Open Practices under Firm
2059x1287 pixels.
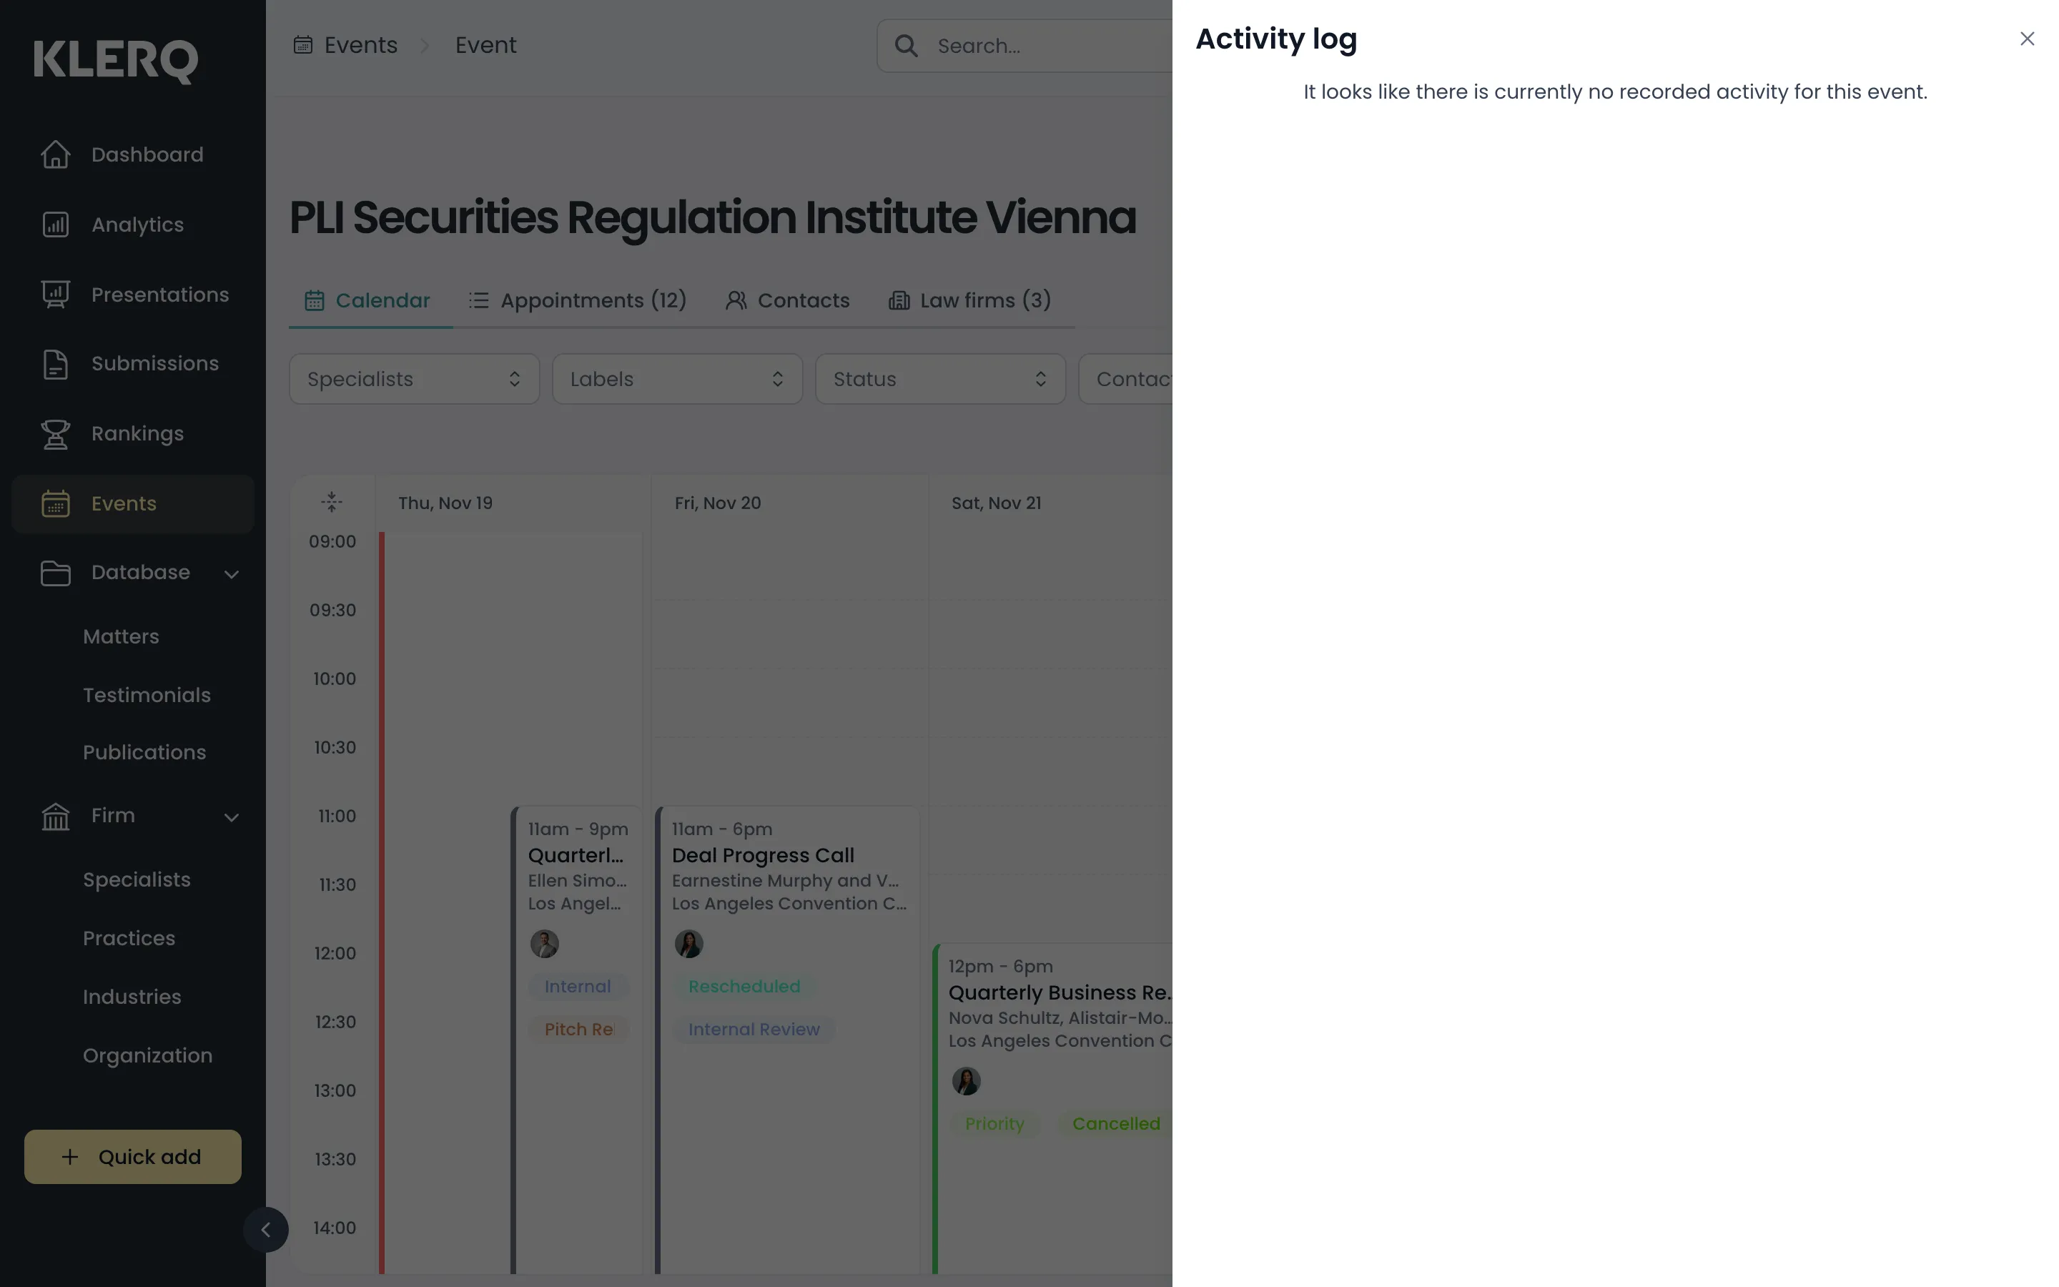pyautogui.click(x=129, y=939)
